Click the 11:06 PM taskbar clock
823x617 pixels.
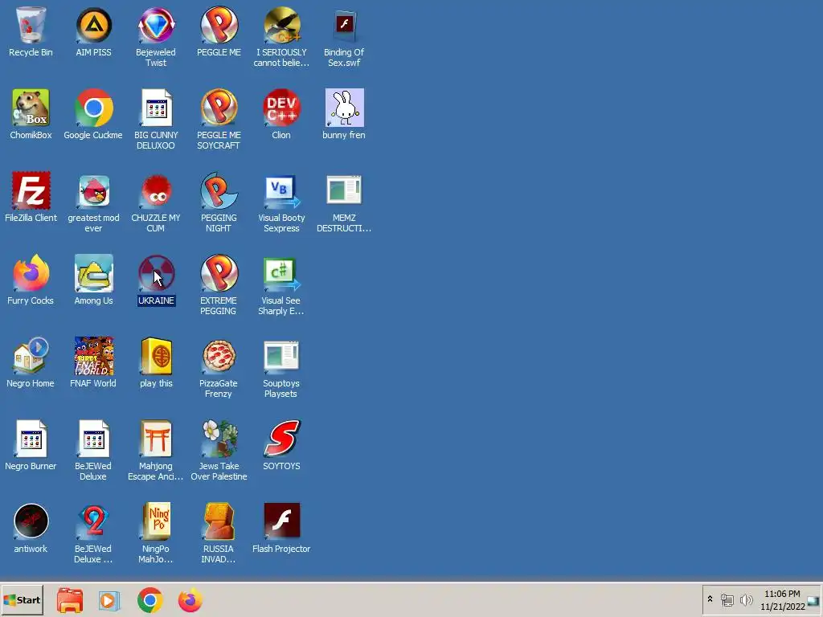782,594
